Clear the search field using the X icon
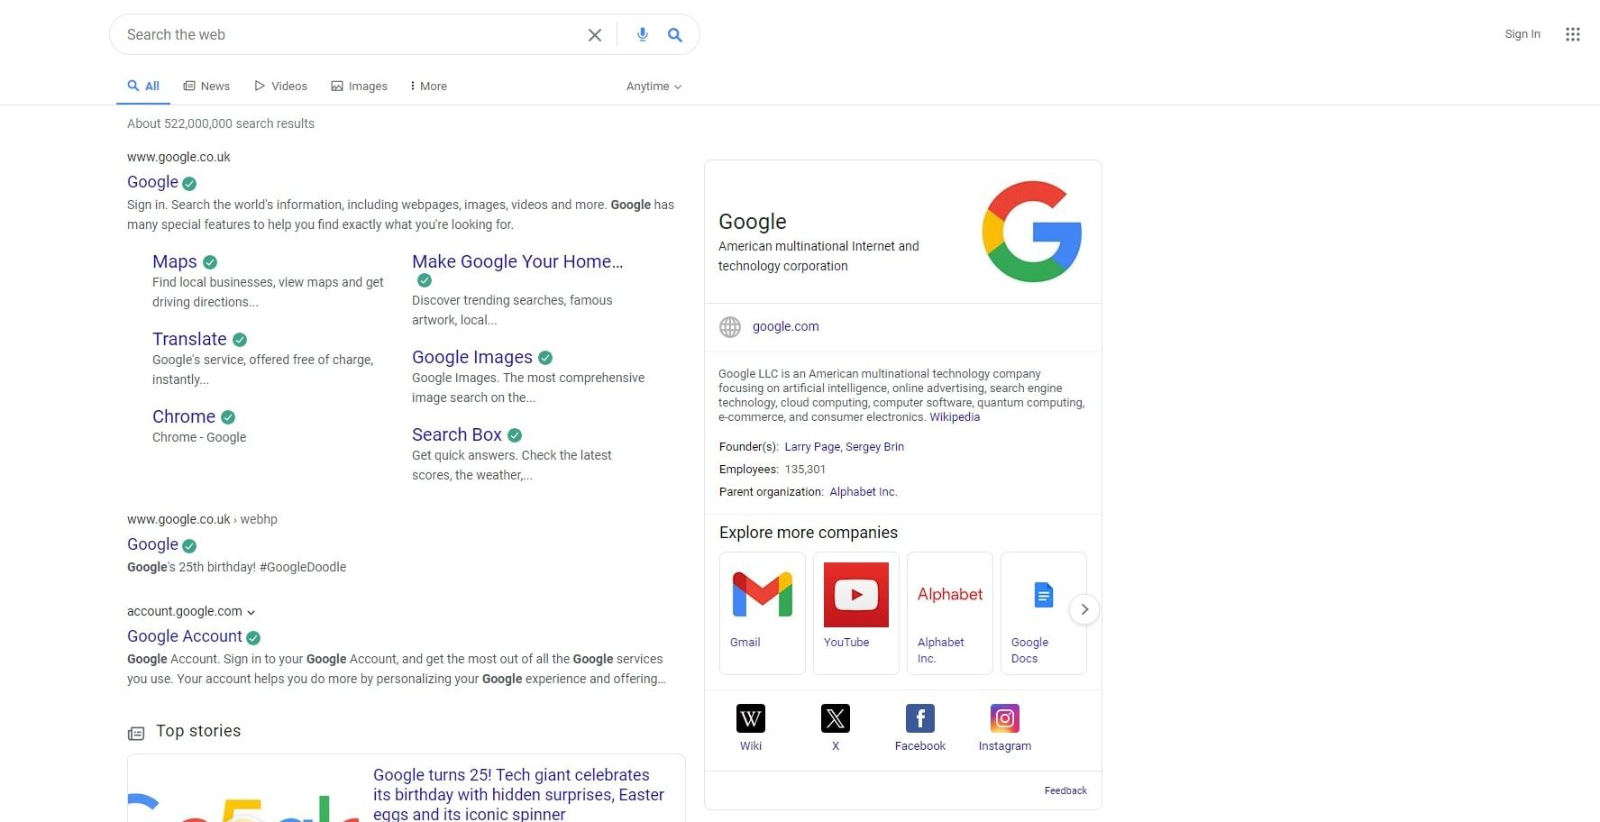The width and height of the screenshot is (1600, 822). [594, 34]
